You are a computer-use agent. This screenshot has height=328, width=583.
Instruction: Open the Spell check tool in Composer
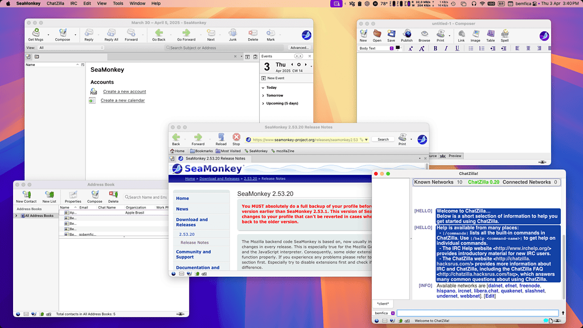click(504, 35)
